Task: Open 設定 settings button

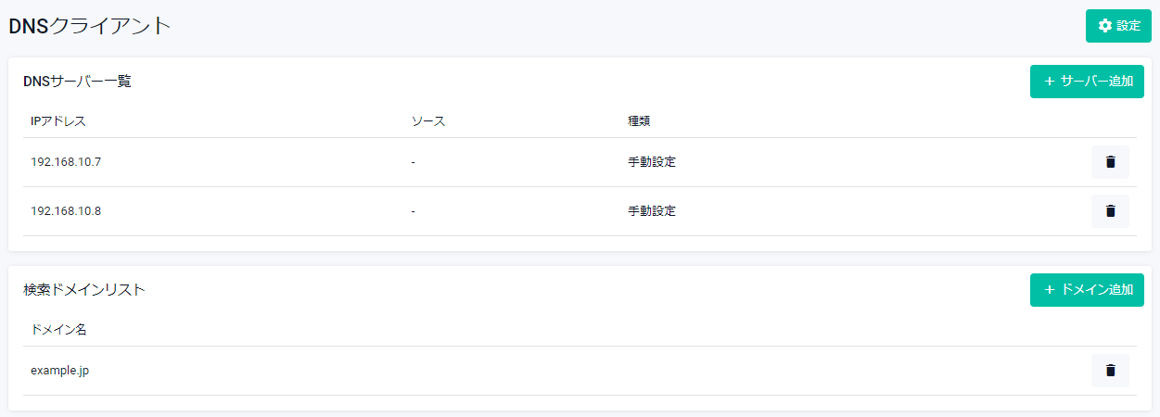Action: coord(1117,26)
